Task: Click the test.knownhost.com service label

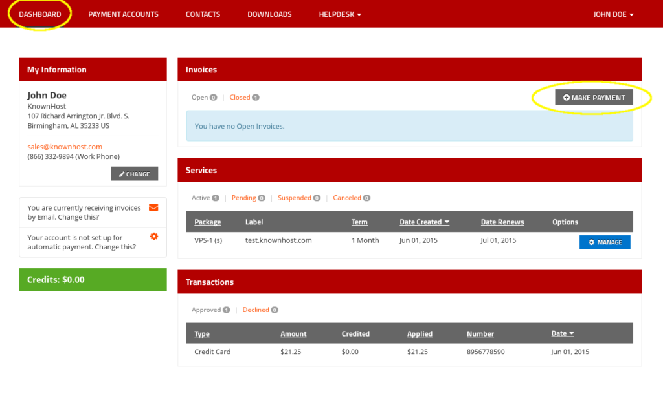Action: coord(278,240)
